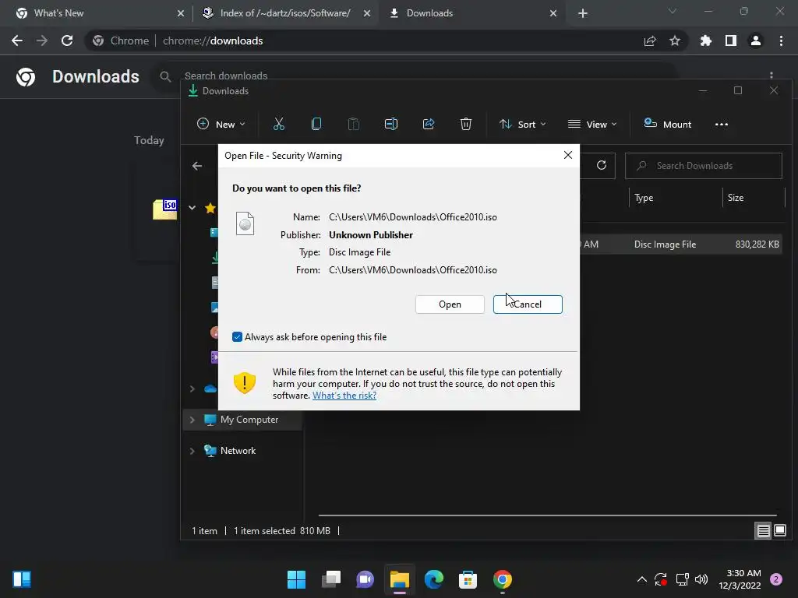Click Chrome's back navigation arrow
The width and height of the screenshot is (798, 598).
(x=17, y=40)
